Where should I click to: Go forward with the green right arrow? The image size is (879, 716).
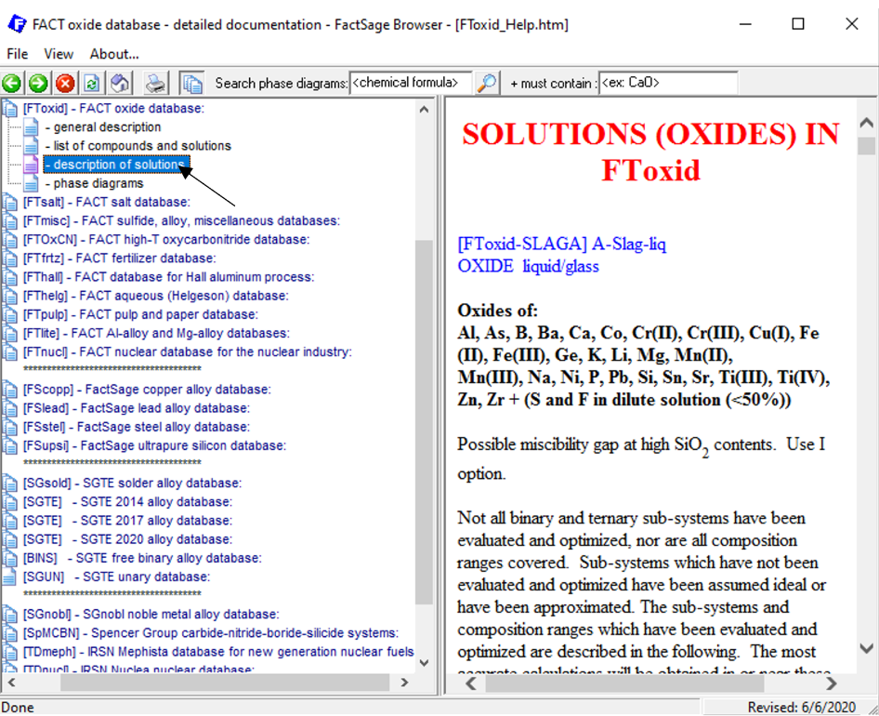tap(38, 84)
